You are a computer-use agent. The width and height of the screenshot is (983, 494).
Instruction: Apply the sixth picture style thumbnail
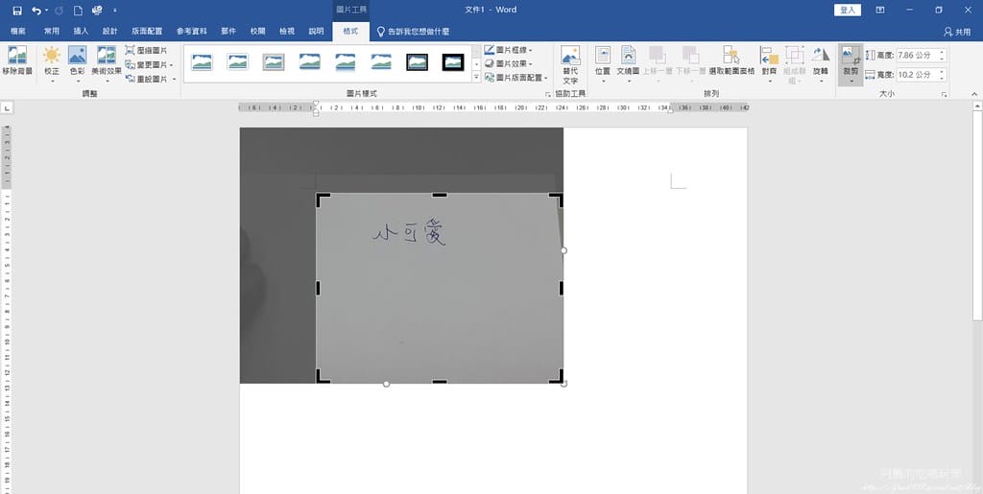tap(381, 61)
